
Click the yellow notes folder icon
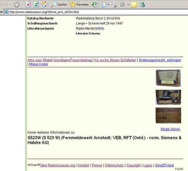click(x=134, y=5)
